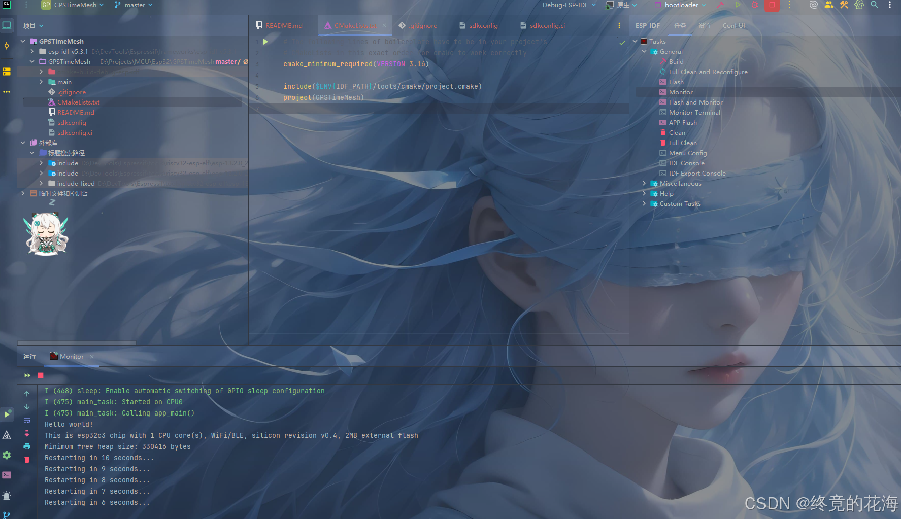
Task: Select the Build task
Action: [x=676, y=61]
